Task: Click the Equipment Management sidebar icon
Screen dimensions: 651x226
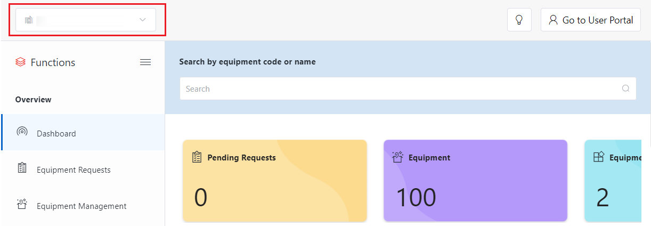Action: 22,204
